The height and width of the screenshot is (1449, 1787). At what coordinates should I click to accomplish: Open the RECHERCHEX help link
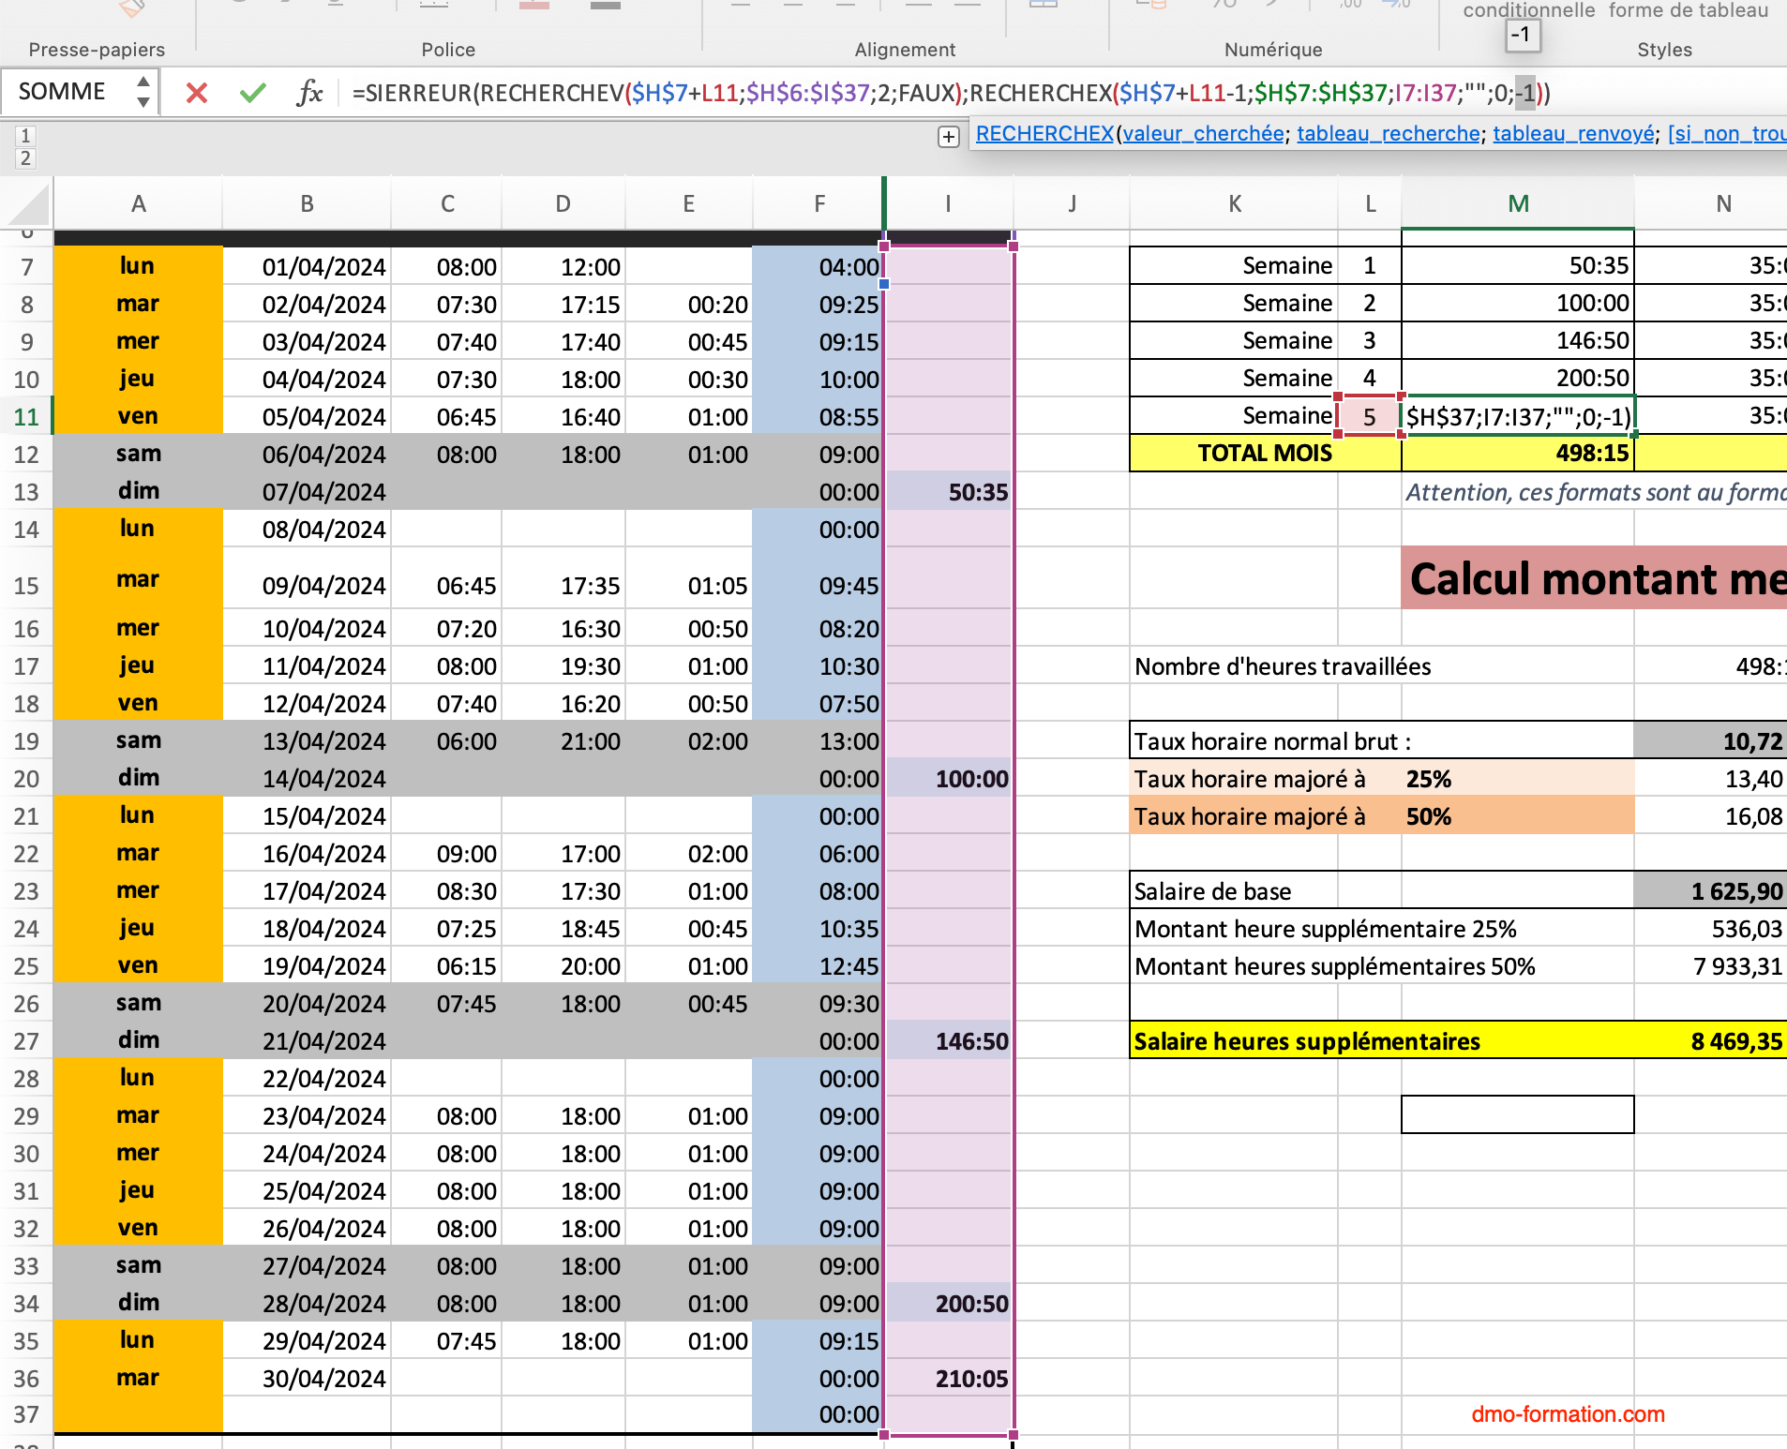click(1044, 133)
